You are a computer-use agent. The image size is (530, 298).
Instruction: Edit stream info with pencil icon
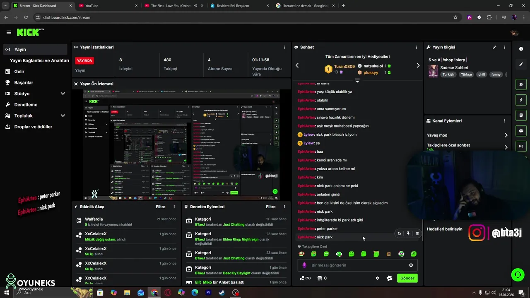tap(494, 47)
